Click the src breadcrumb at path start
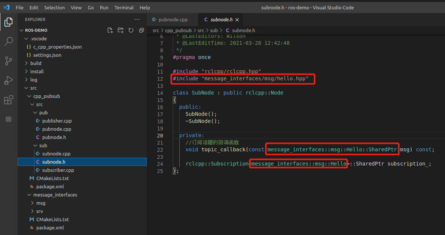 [x=156, y=30]
